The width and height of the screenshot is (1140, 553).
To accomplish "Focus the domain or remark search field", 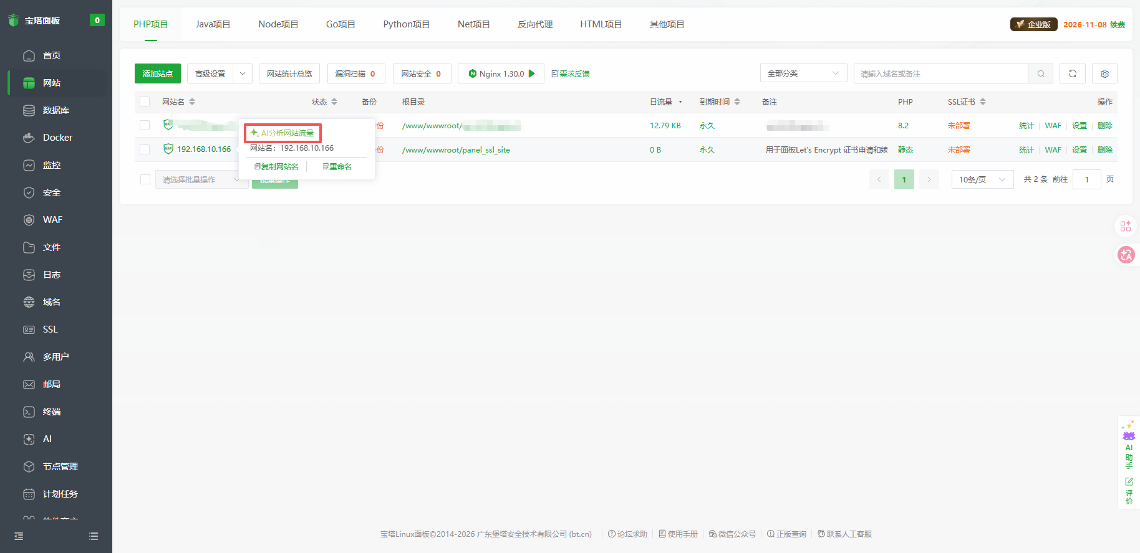I will point(940,73).
